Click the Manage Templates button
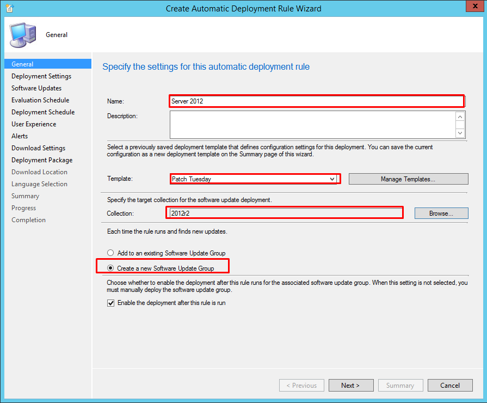 click(x=408, y=179)
